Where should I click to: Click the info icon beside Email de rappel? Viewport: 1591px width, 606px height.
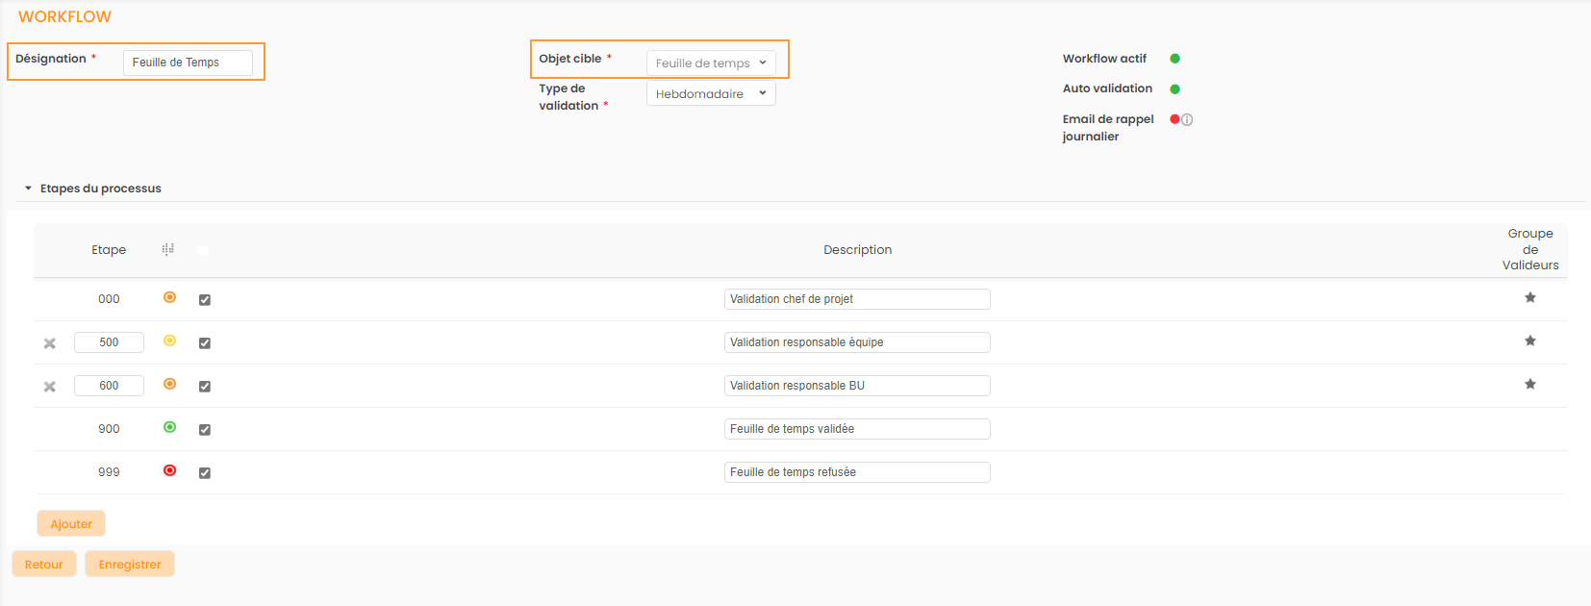[1187, 120]
